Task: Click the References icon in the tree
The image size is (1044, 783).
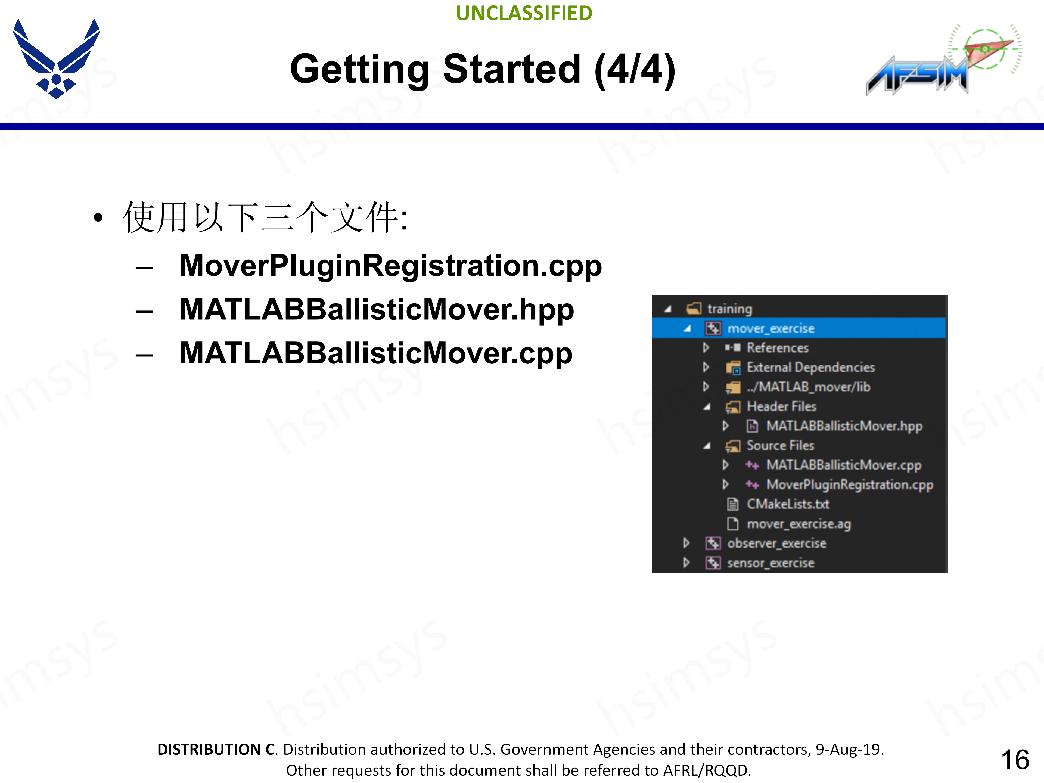Action: [734, 348]
